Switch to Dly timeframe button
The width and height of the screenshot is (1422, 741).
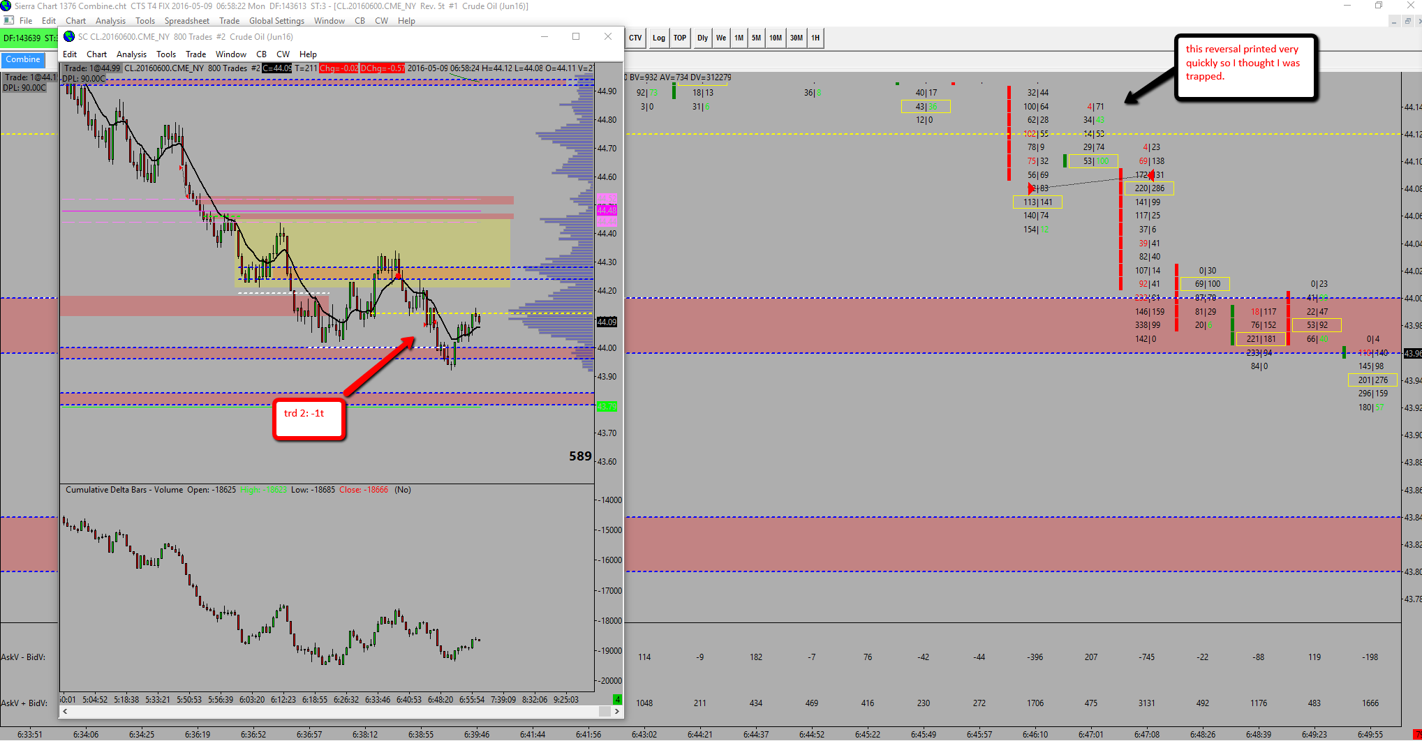point(702,38)
